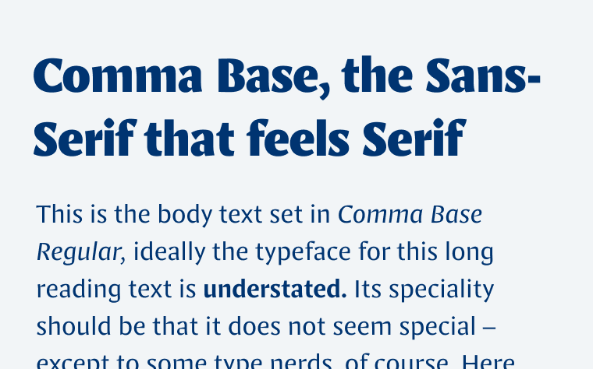The height and width of the screenshot is (369, 593).
Task: Click the heading's final word "Serif"
Action: pyautogui.click(x=414, y=138)
